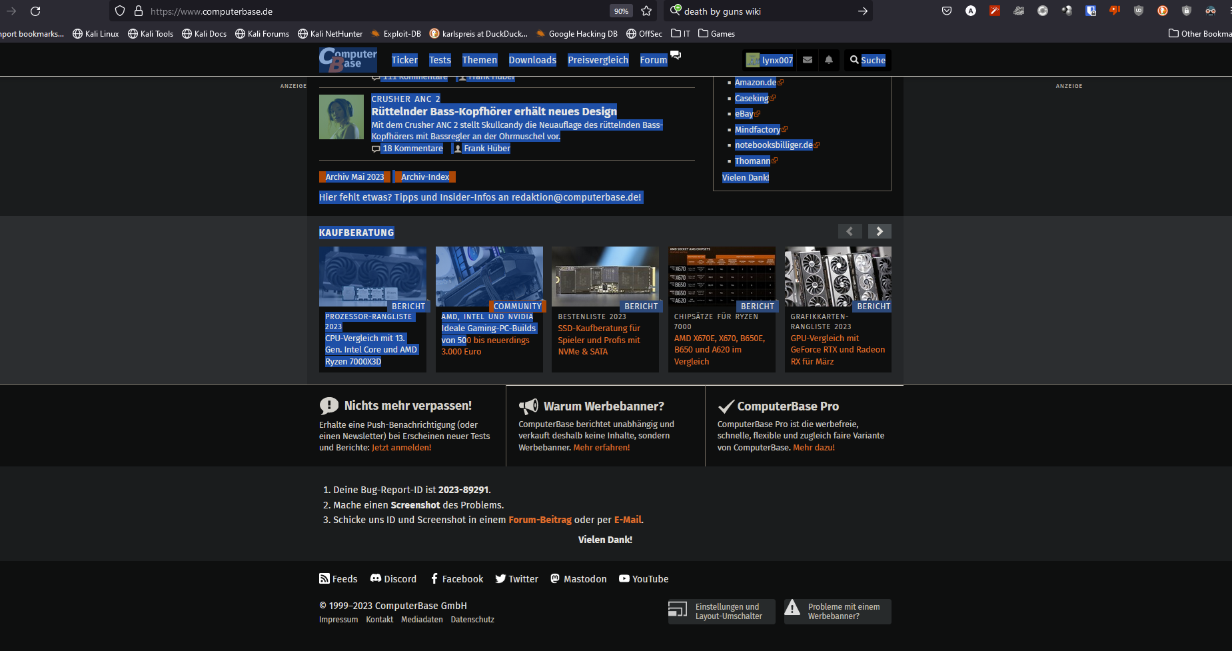Open Mindfactory shop link
This screenshot has height=651, width=1232.
pos(758,129)
